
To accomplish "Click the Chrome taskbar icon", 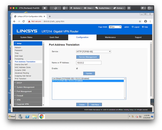I will 42,117.
